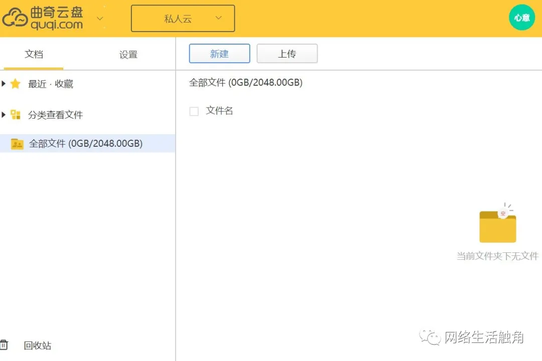Toggle the checkbox beside 文件名
This screenshot has width=542, height=361.
click(194, 111)
